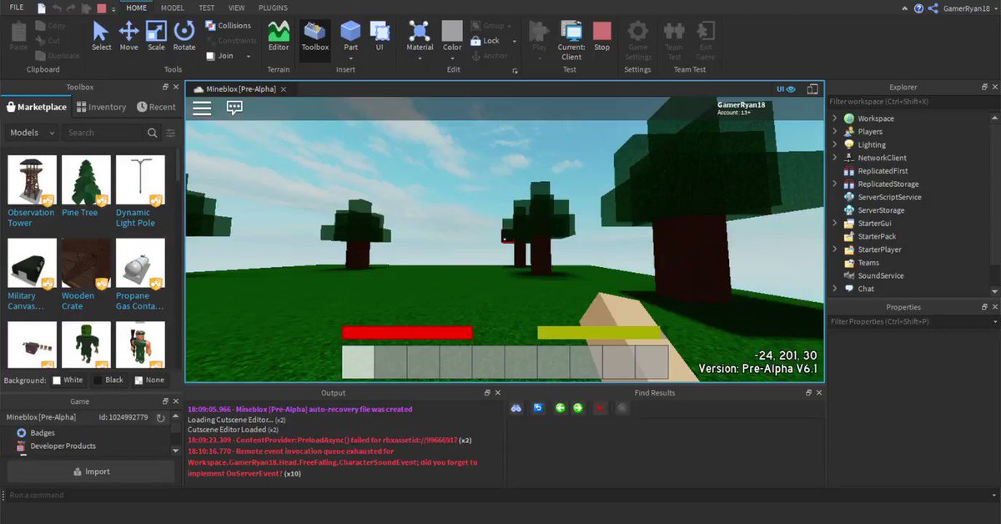Open the UI insert tool
Screen dimensions: 1001x524
(x=380, y=36)
